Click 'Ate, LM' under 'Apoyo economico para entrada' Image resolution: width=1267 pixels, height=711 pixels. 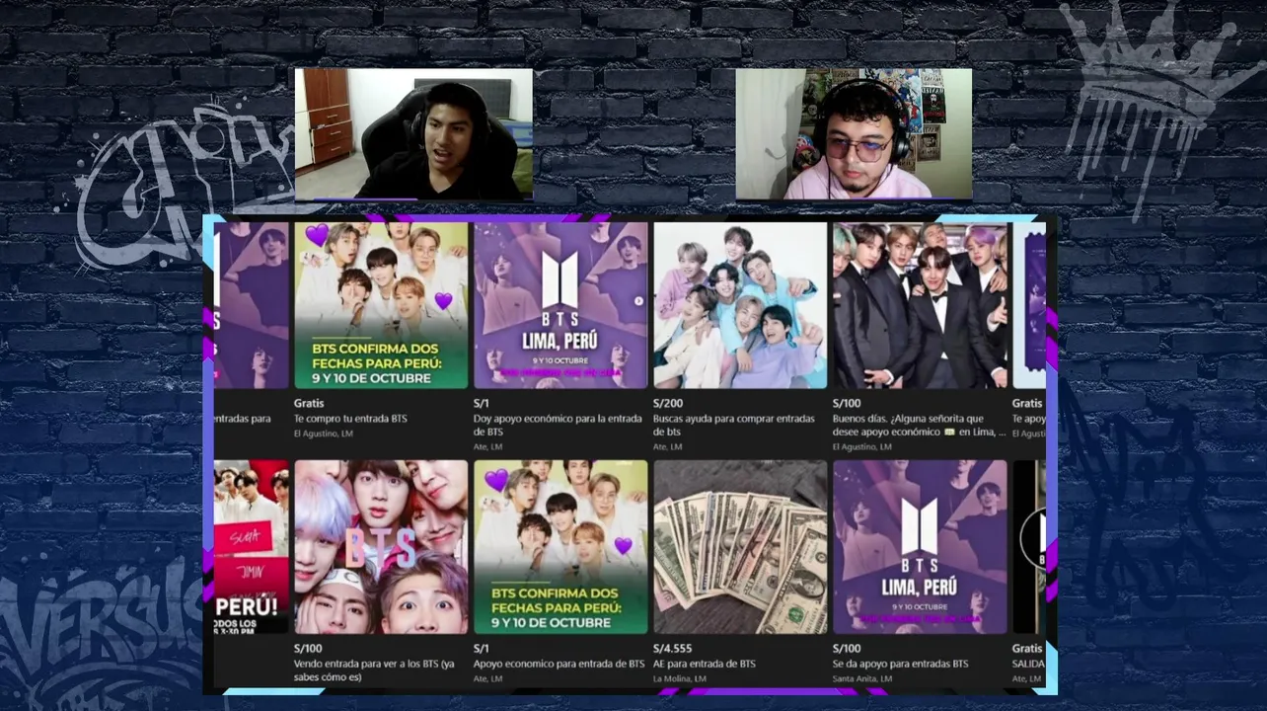(488, 679)
